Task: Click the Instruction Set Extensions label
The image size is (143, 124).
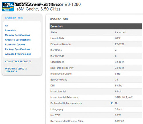Action: [64, 97]
